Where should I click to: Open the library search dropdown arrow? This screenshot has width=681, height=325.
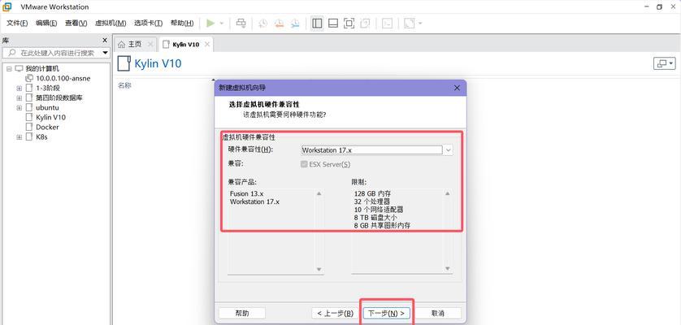(105, 53)
